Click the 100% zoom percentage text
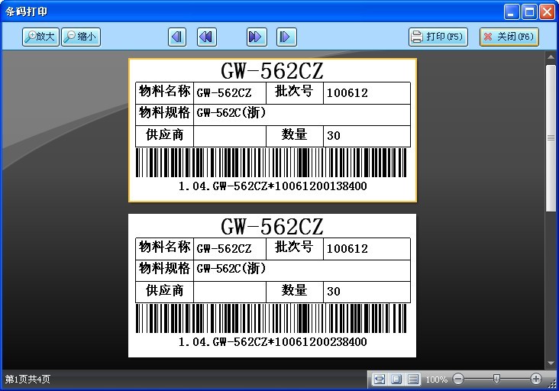This screenshot has width=559, height=391. (436, 380)
